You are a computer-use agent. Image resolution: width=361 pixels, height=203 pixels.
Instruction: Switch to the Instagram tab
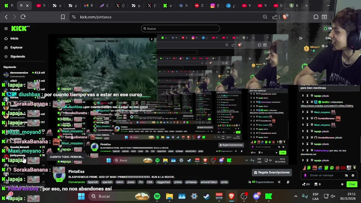click(214, 5)
